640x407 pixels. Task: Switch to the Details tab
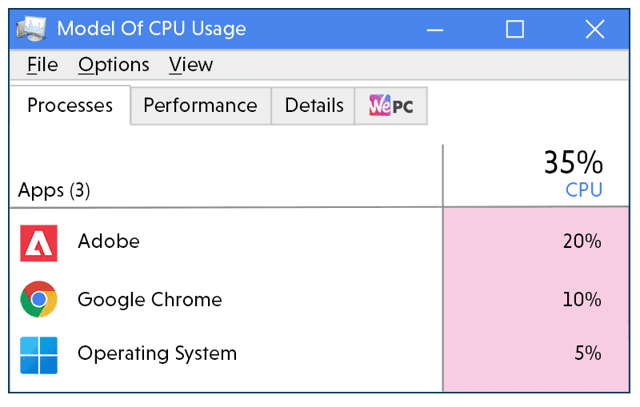[314, 106]
